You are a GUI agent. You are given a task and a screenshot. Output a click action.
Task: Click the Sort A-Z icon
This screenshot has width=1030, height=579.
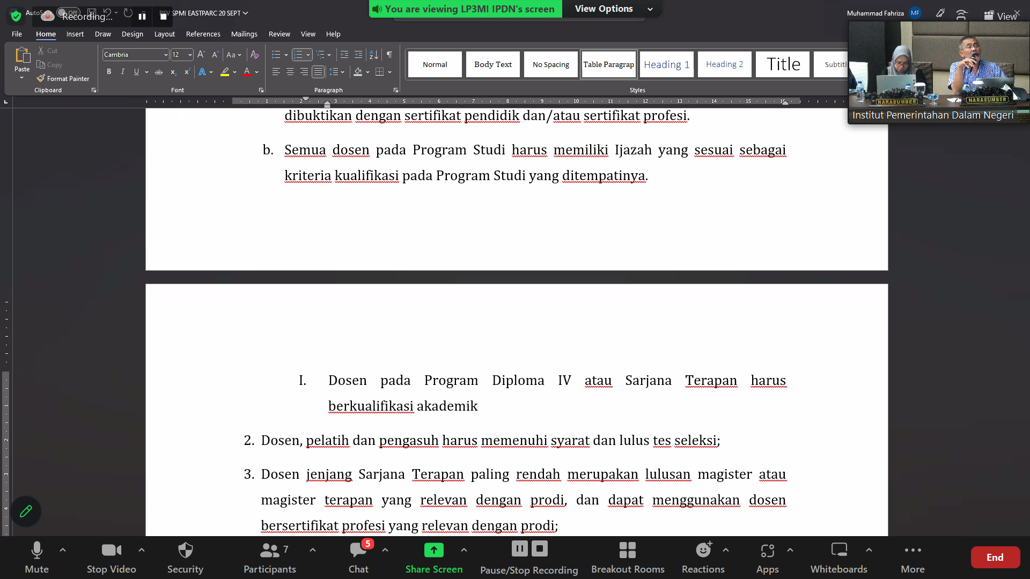tap(374, 55)
